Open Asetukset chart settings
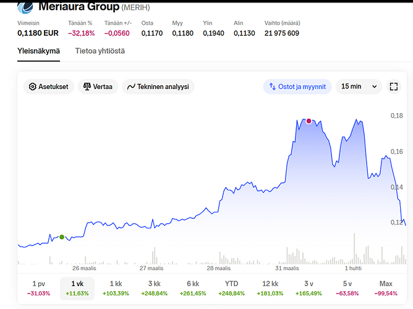Viewport: 413px width, 309px height. pos(49,87)
